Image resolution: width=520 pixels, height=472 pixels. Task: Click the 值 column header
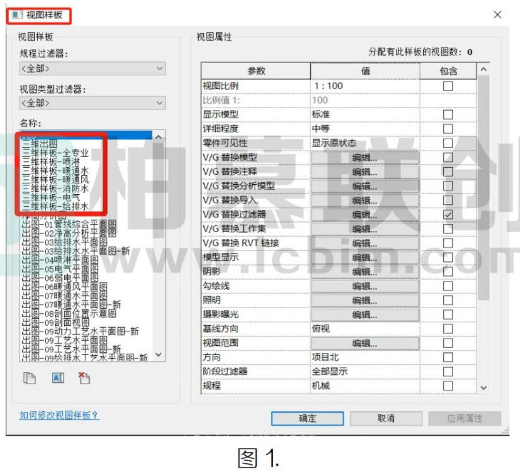[x=365, y=71]
